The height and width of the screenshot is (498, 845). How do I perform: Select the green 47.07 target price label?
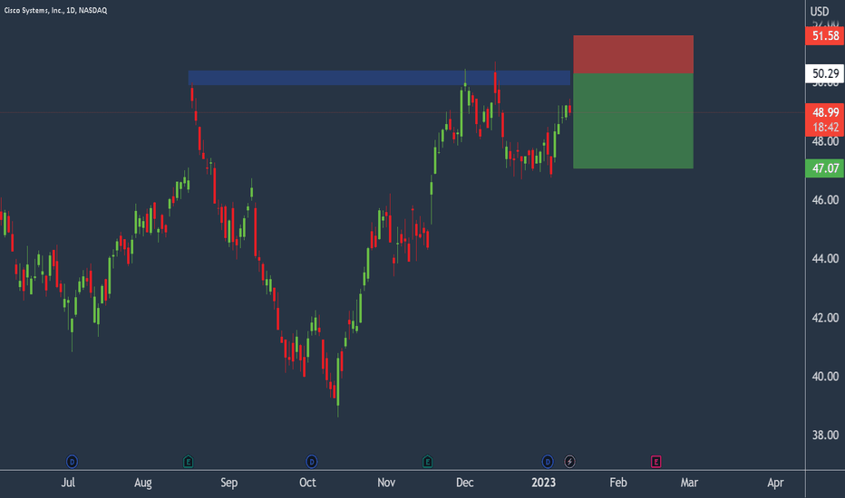point(825,168)
